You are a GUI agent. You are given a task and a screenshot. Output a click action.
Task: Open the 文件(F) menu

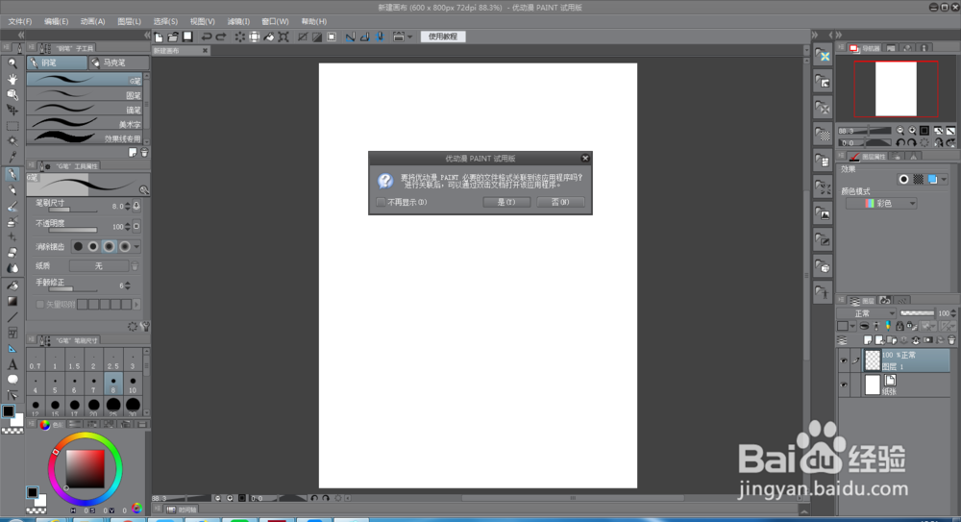click(x=19, y=21)
